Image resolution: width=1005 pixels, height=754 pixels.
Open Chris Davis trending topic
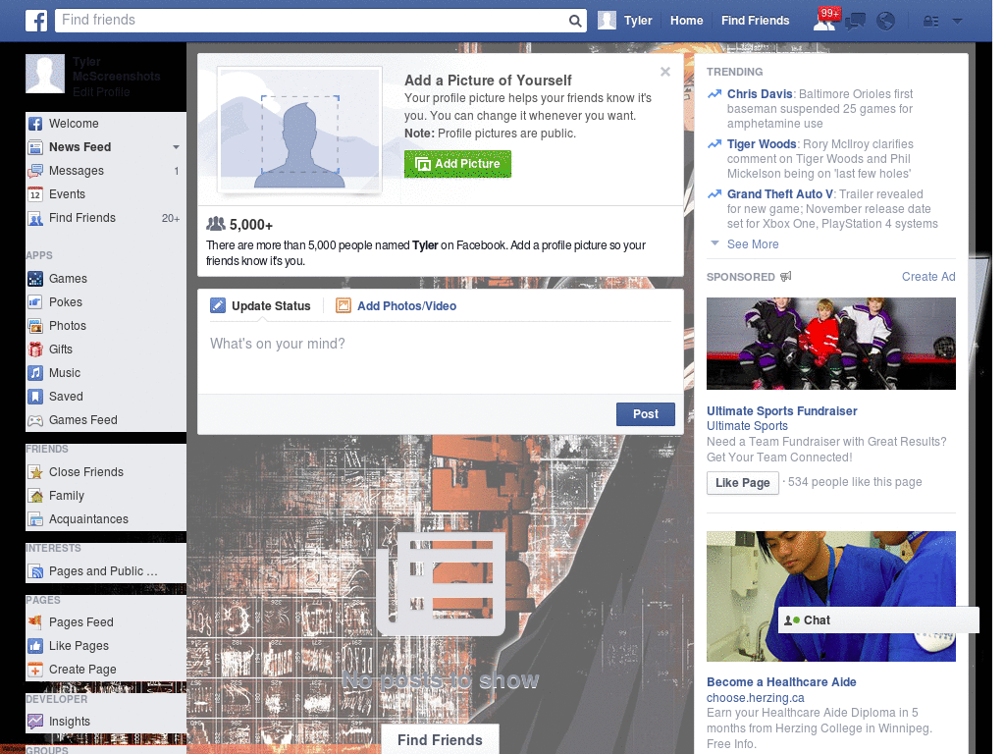[760, 94]
